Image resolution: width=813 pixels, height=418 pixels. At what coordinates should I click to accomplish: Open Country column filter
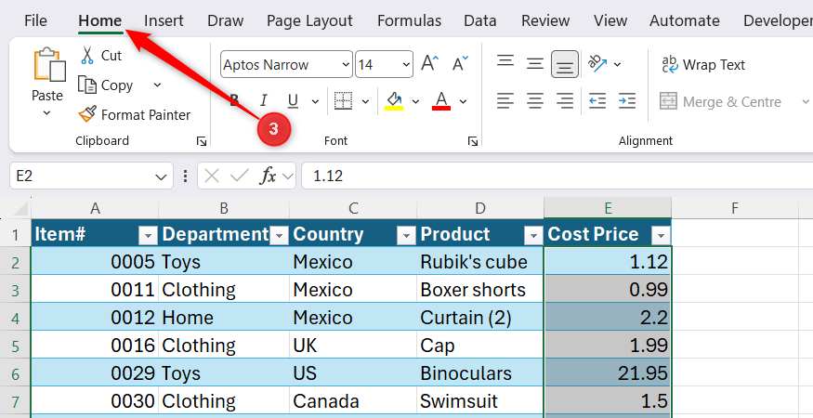tap(407, 236)
